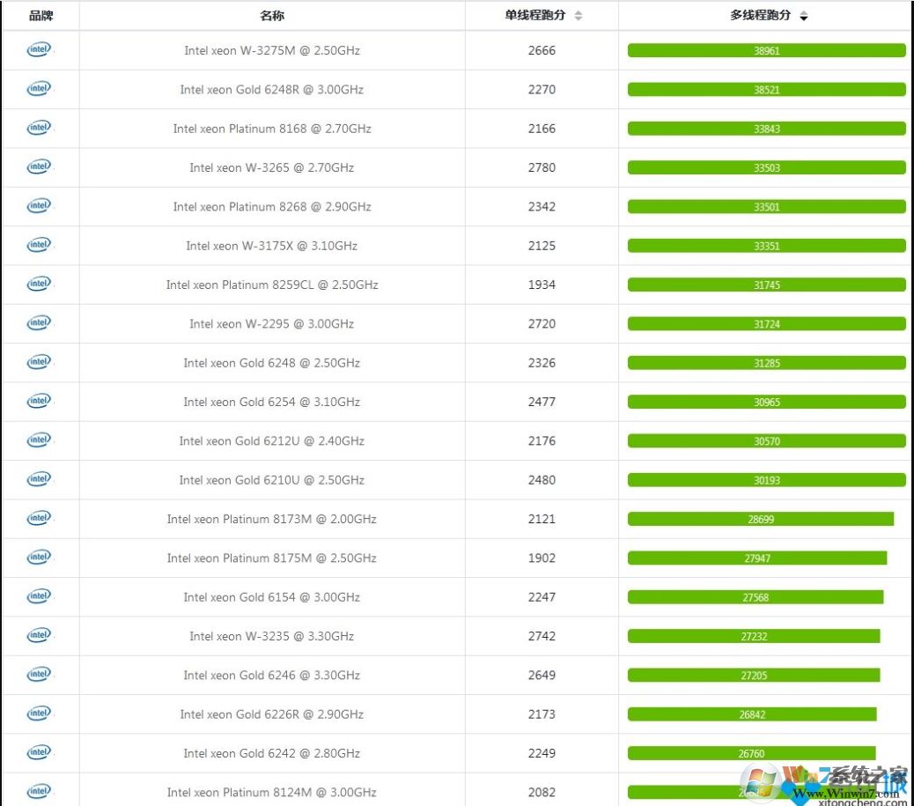Click the 名称 column header
This screenshot has width=914, height=806.
[x=272, y=16]
